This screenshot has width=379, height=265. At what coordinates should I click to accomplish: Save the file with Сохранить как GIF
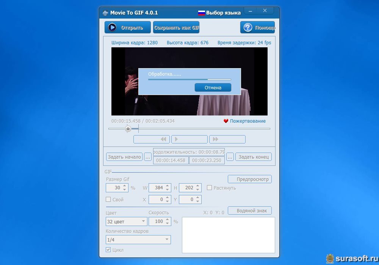(x=176, y=27)
